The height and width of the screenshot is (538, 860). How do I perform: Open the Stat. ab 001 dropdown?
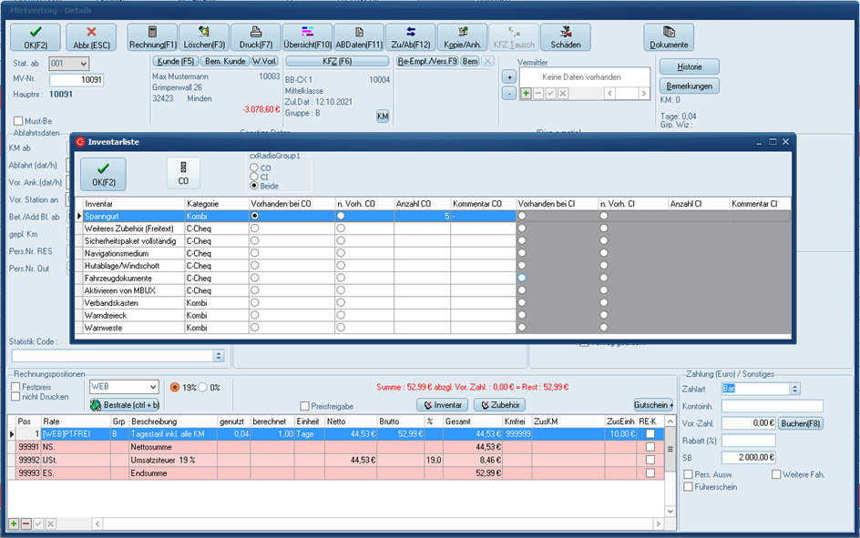coord(83,64)
